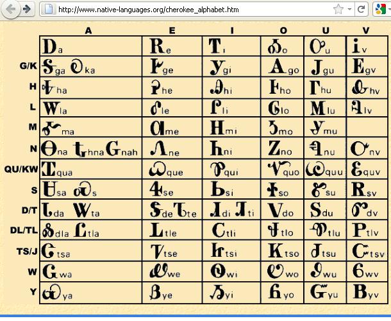This screenshot has width=391, height=321.
Task: Click the 'V' column header
Action: [x=365, y=30]
